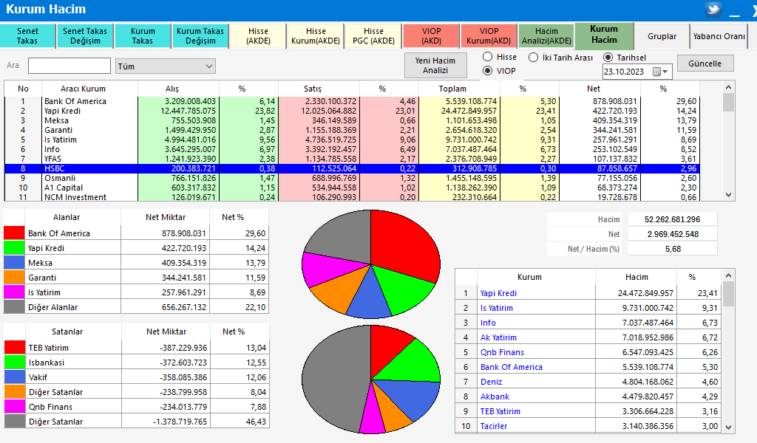Click the main table scrollbar down arrow
The width and height of the screenshot is (757, 443).
coord(728,195)
